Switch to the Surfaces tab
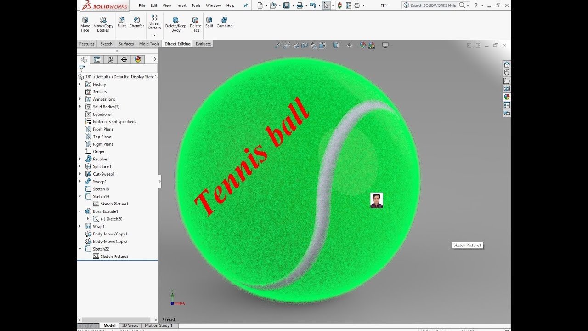 coord(126,44)
